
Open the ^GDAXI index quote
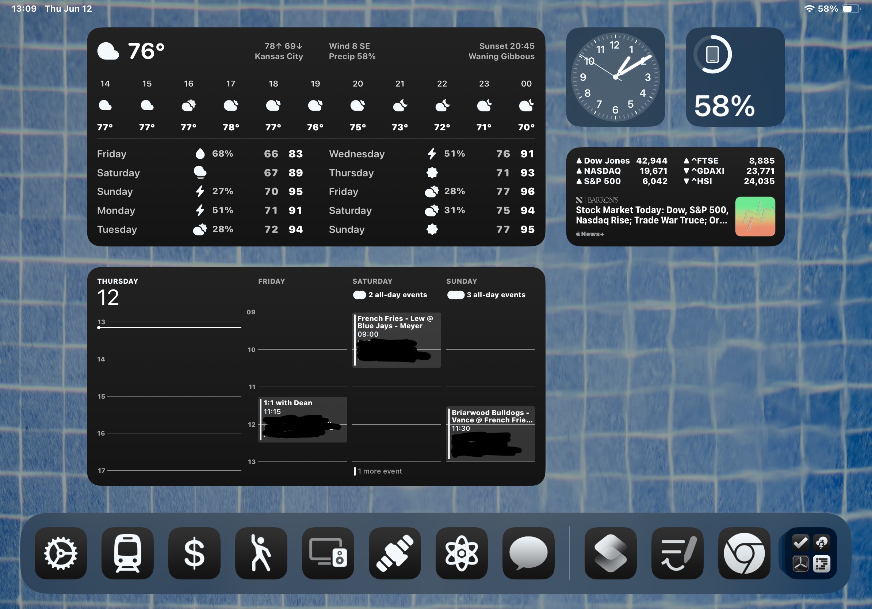point(729,171)
